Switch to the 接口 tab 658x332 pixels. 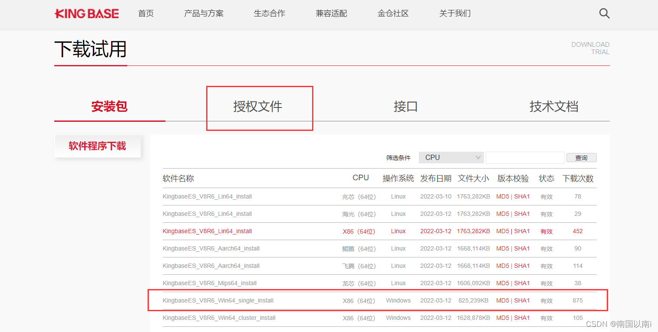(406, 106)
